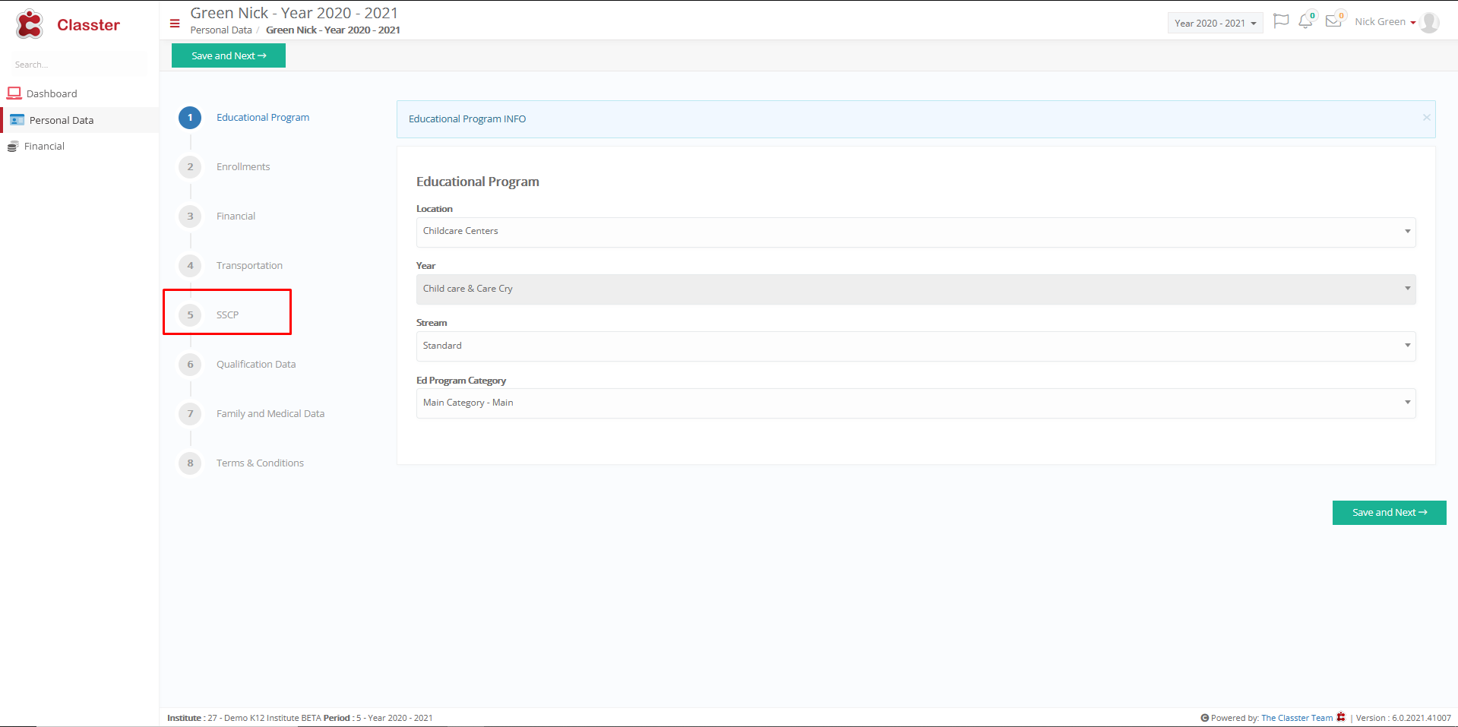Open the flag icon in top bar
1458x727 pixels.
coord(1281,21)
